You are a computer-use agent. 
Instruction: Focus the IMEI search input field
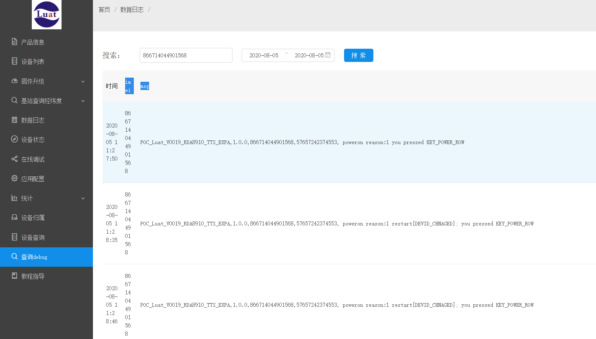(186, 55)
